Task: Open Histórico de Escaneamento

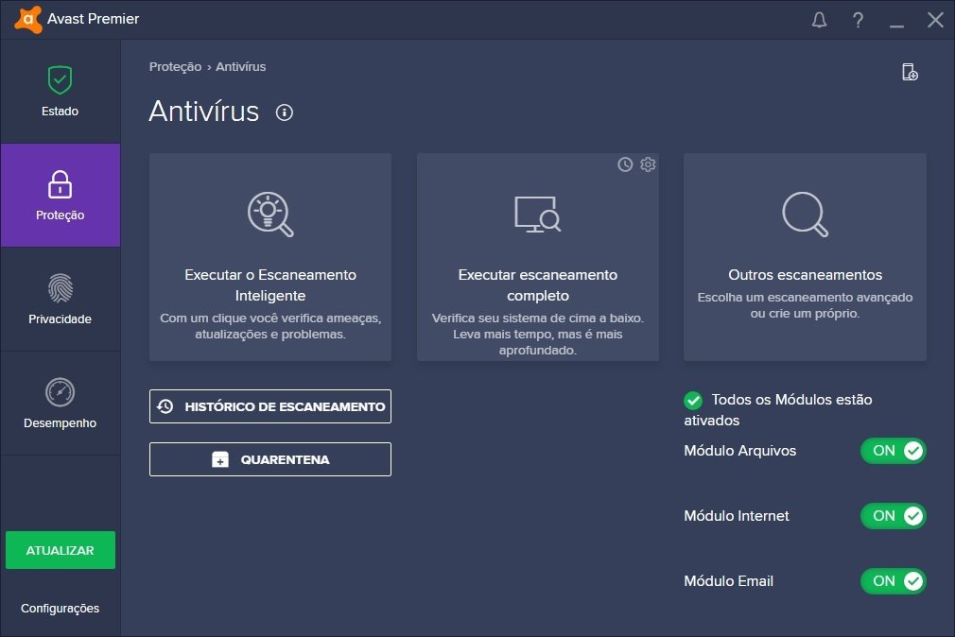Action: (x=269, y=406)
